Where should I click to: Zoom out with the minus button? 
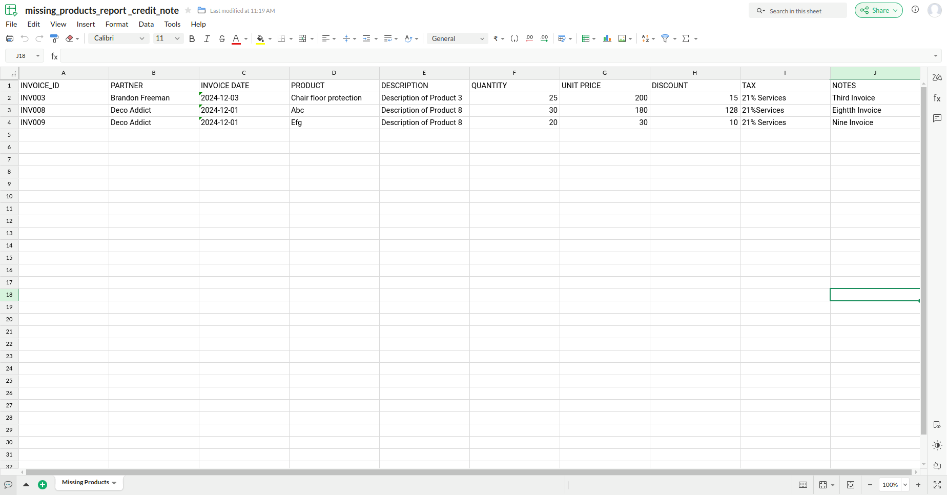870,485
